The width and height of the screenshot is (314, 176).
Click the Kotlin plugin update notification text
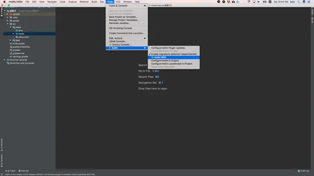[50, 174]
